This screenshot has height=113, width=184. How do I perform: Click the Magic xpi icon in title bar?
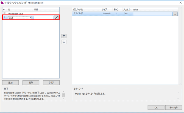click(x=2, y=2)
